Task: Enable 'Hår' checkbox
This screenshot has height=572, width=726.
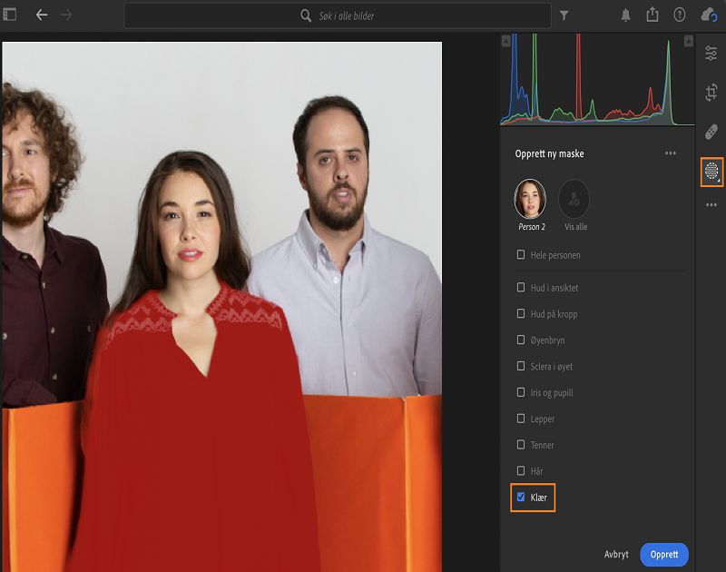Action: point(521,471)
